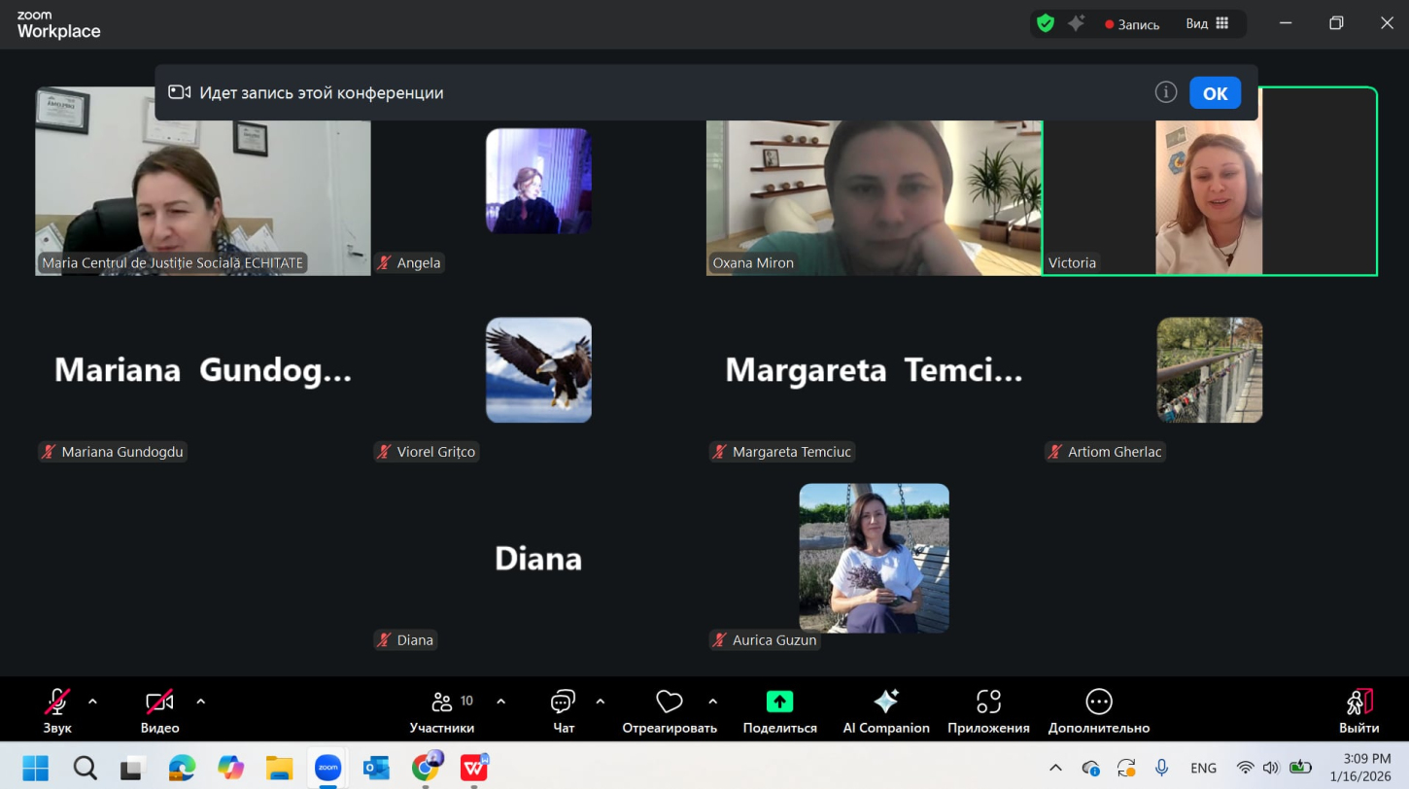Open the Чат chat panel
Image resolution: width=1409 pixels, height=789 pixels.
564,711
